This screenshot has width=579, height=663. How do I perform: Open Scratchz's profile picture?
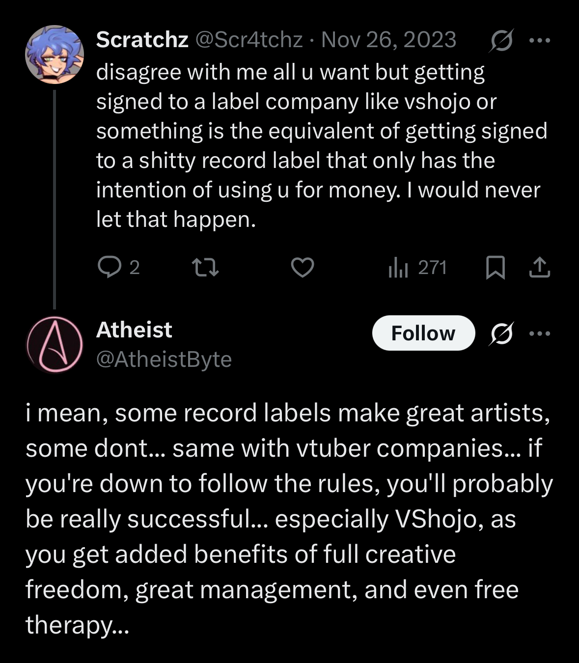(x=55, y=55)
